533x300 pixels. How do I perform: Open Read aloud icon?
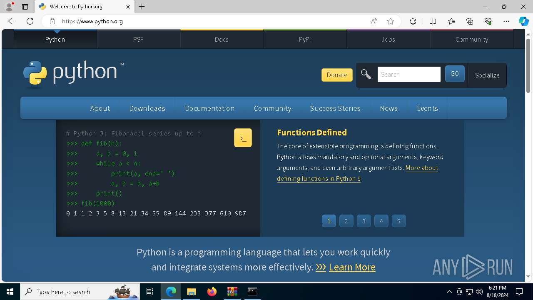point(374,21)
